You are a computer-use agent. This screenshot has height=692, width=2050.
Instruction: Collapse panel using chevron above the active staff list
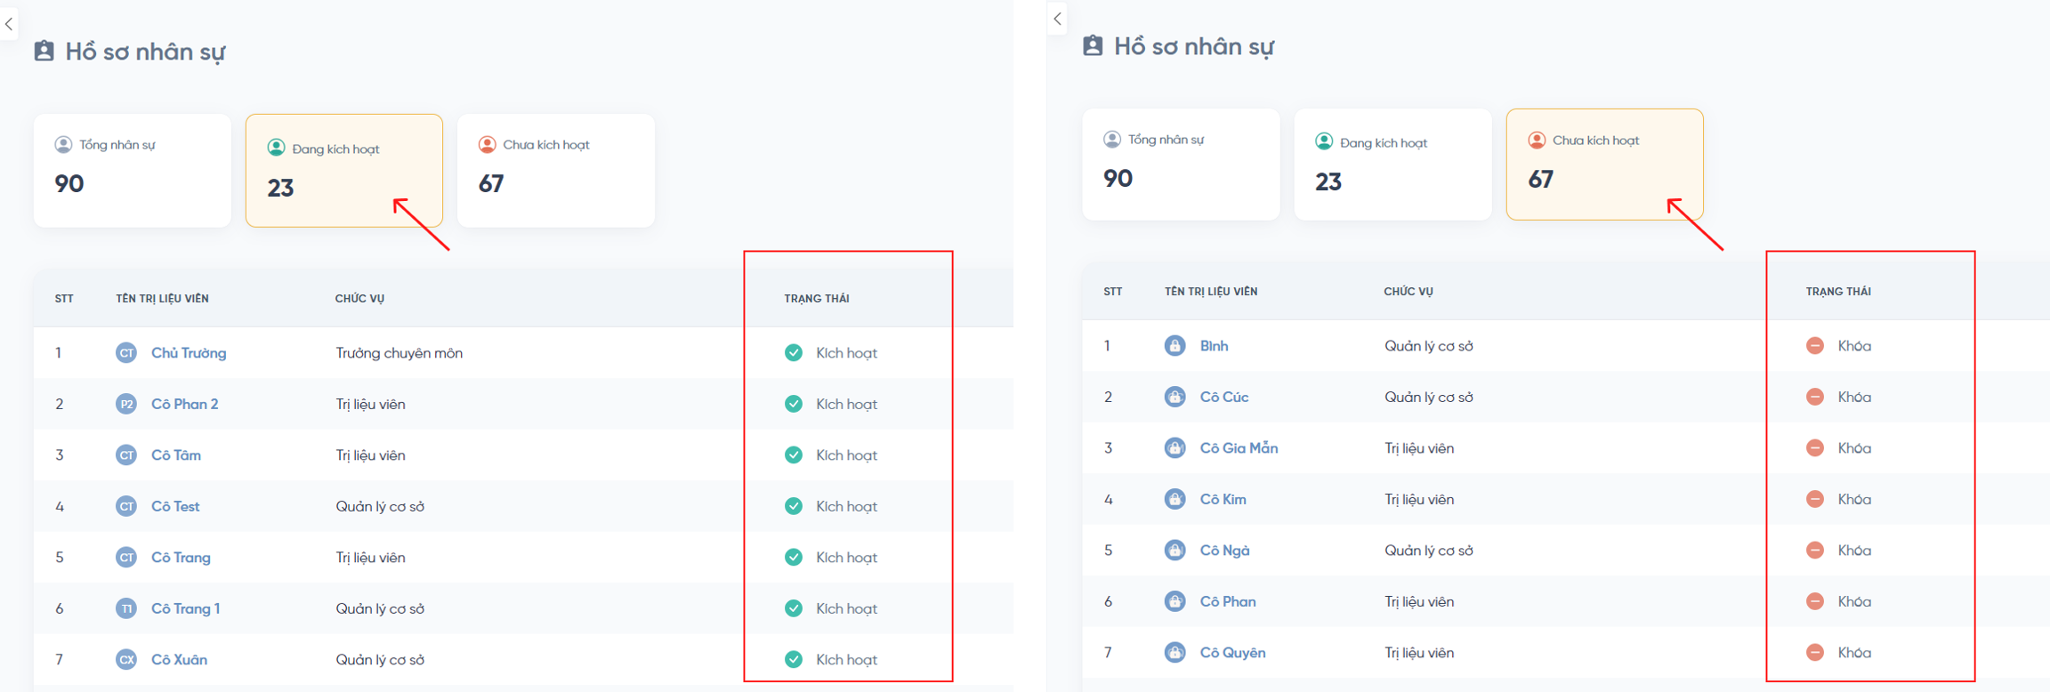coord(9,24)
